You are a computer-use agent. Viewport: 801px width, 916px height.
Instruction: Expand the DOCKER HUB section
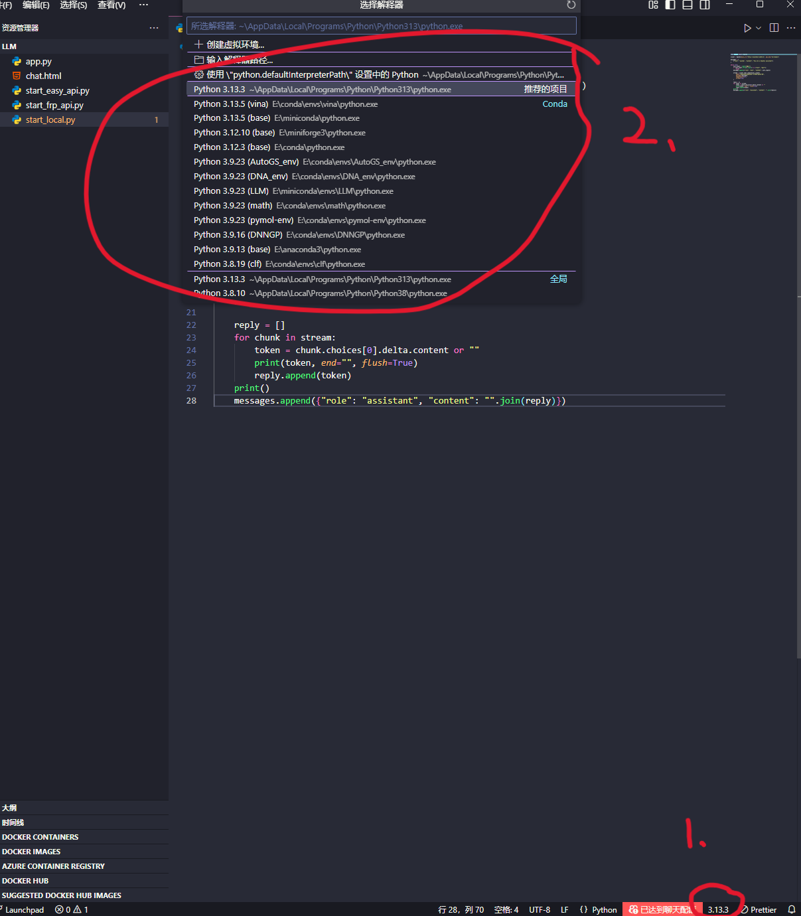point(84,881)
